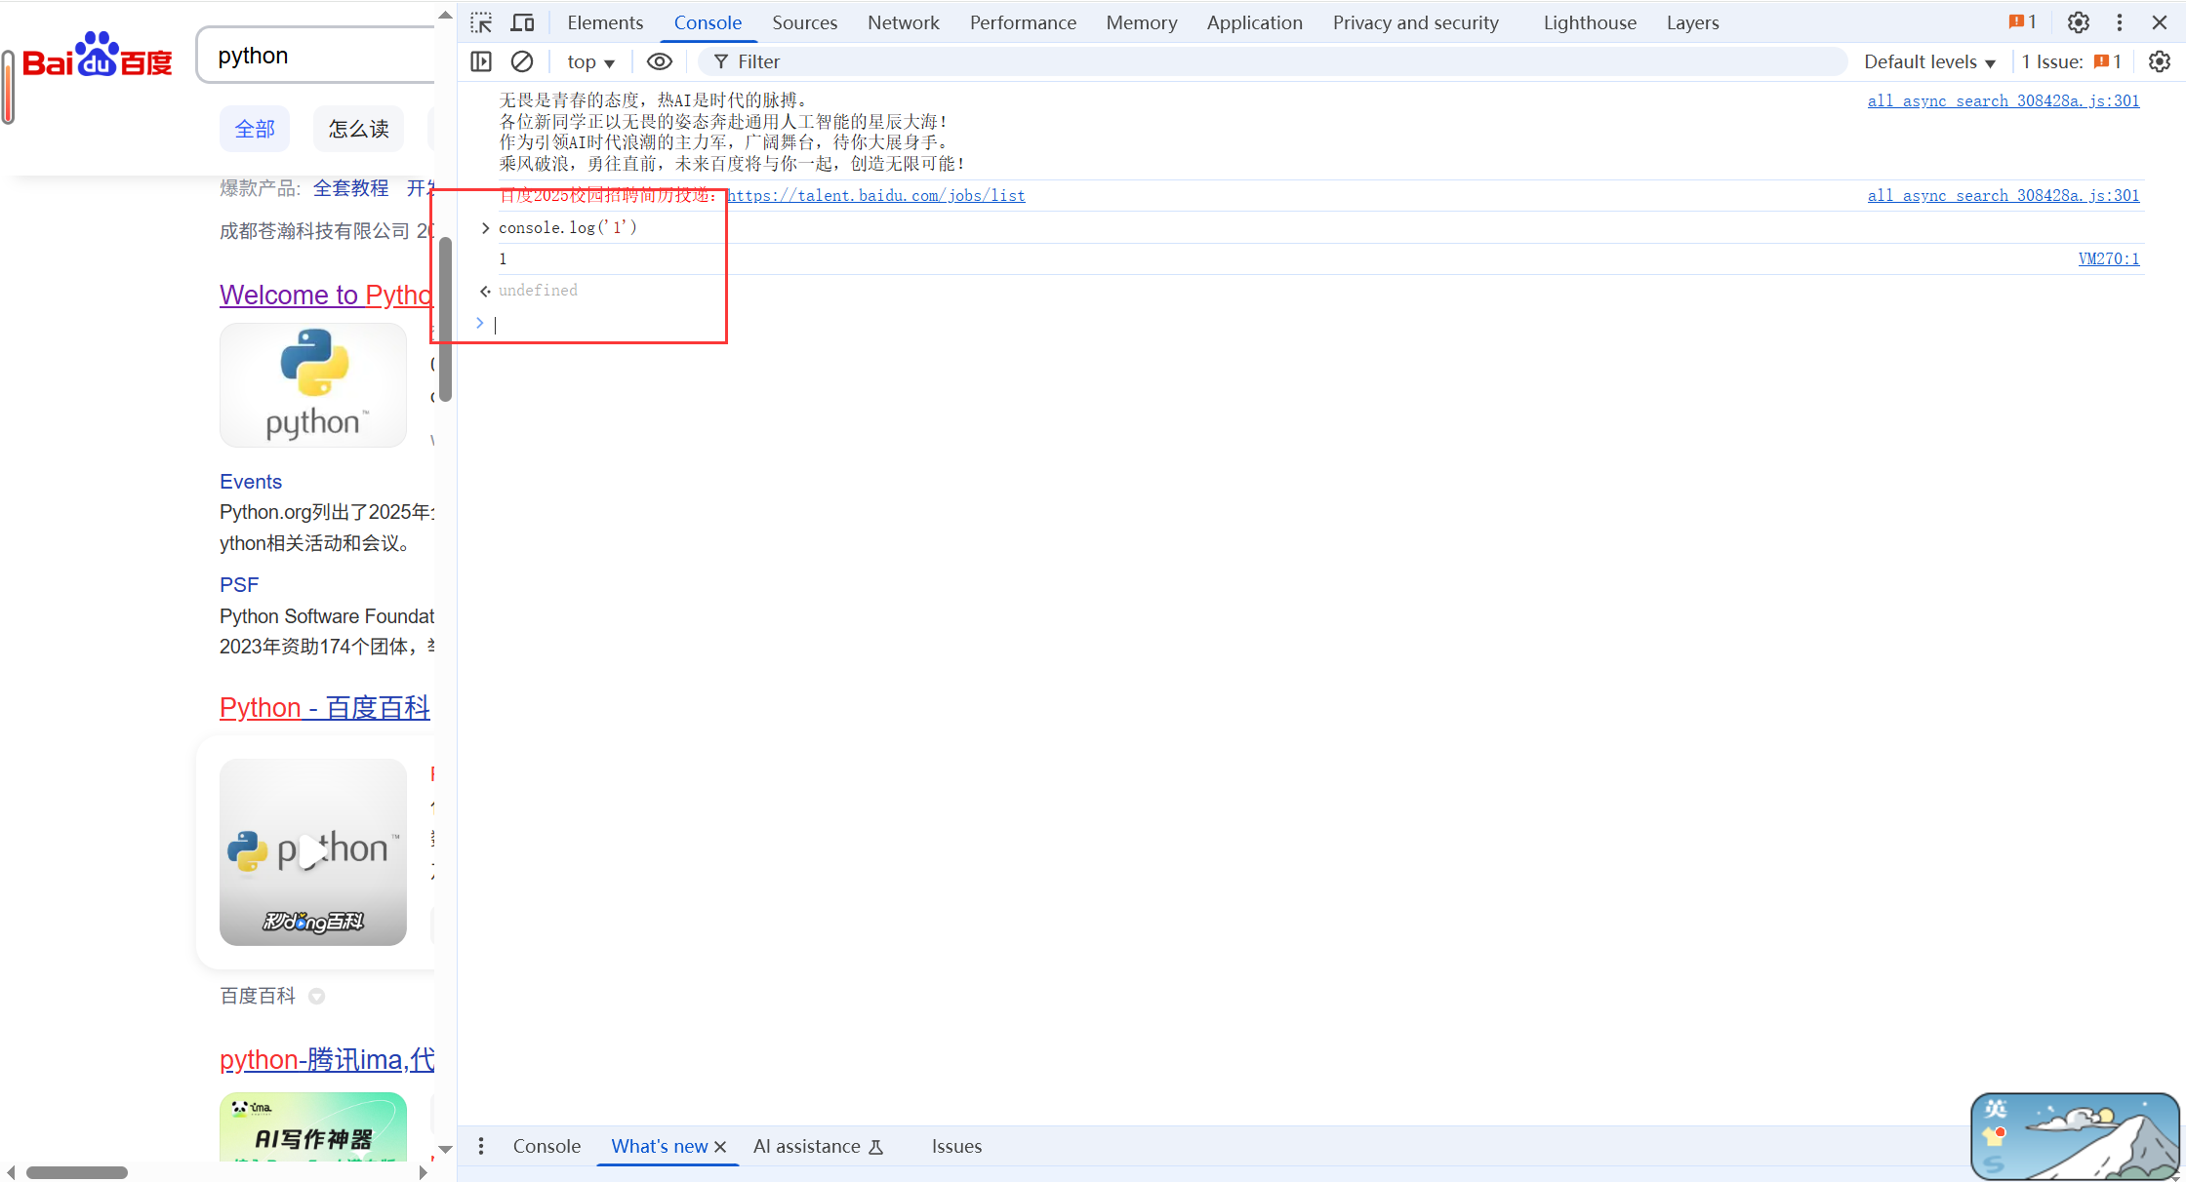The image size is (2186, 1182).
Task: Switch to the Network tab
Action: (x=903, y=22)
